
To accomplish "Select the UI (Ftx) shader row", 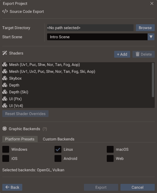I will pyautogui.click(x=77, y=99).
